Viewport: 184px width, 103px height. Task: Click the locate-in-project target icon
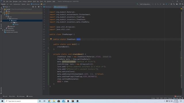(x=33, y=7)
